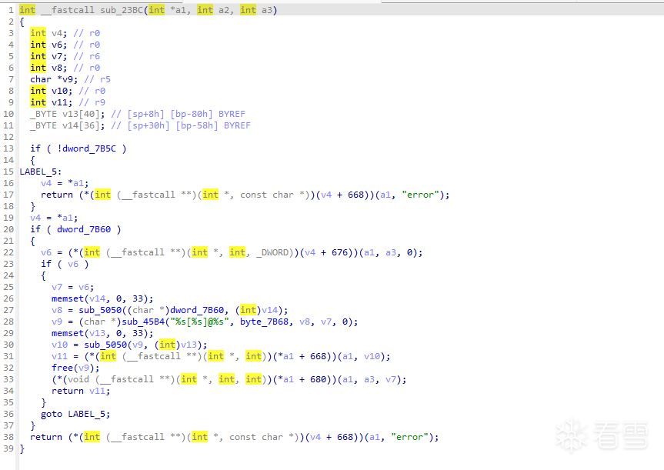Click the [bp-58h] BYREF comment
664x470 pixels.
[x=213, y=125]
